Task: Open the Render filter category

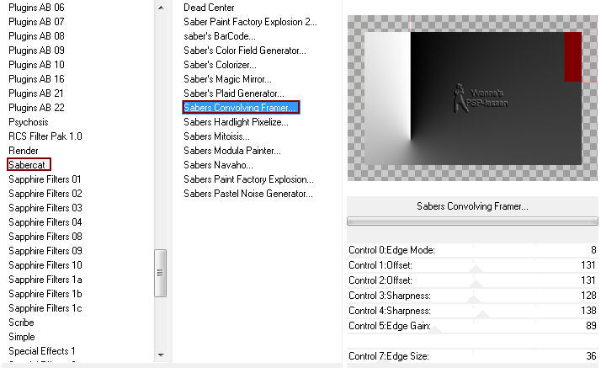Action: pos(24,151)
